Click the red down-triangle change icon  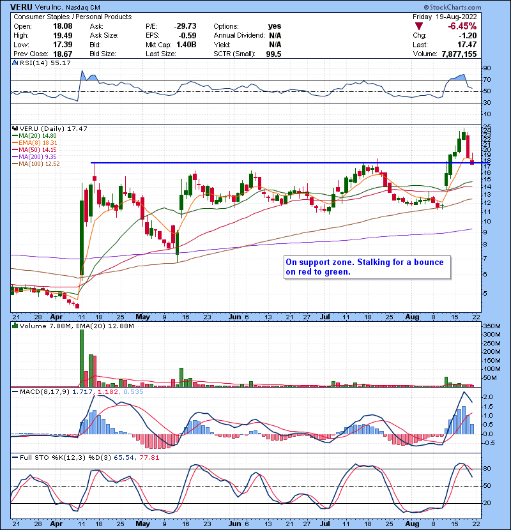418,26
